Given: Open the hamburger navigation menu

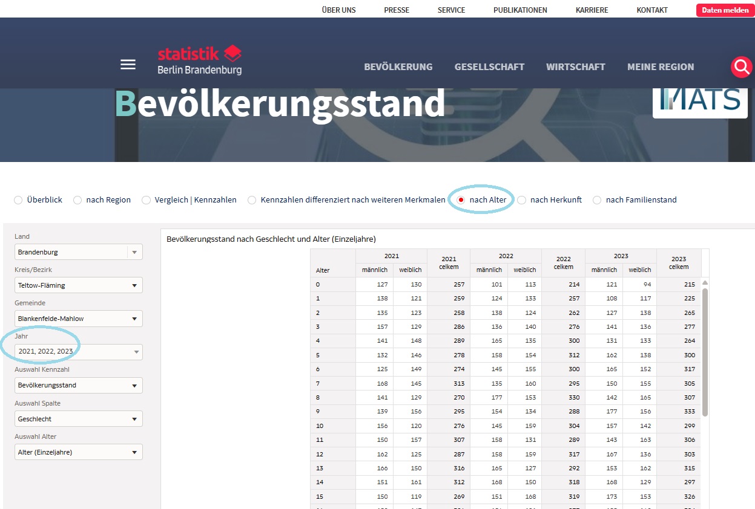Looking at the screenshot, I should pyautogui.click(x=128, y=65).
